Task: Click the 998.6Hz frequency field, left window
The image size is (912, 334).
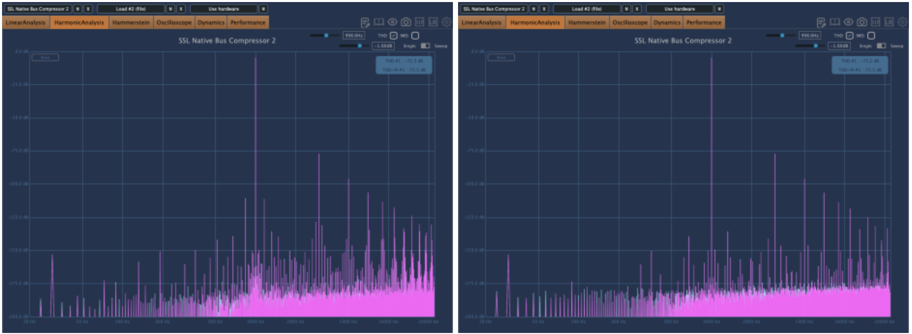Action: pos(354,35)
